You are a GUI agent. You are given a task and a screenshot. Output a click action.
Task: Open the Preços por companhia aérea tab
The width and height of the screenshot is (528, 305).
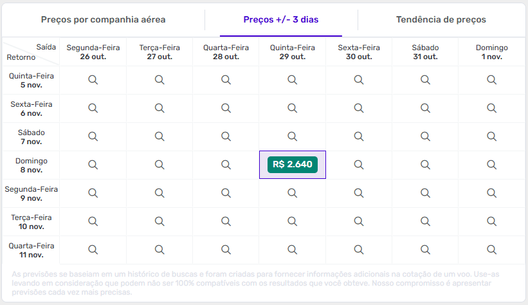[x=103, y=20]
